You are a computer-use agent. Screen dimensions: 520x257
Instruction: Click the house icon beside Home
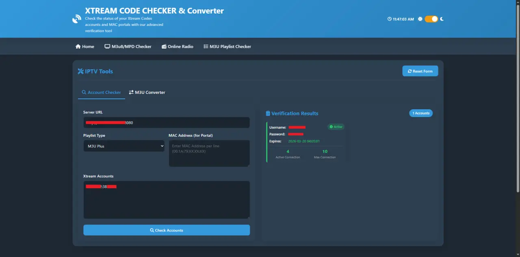[x=78, y=47]
